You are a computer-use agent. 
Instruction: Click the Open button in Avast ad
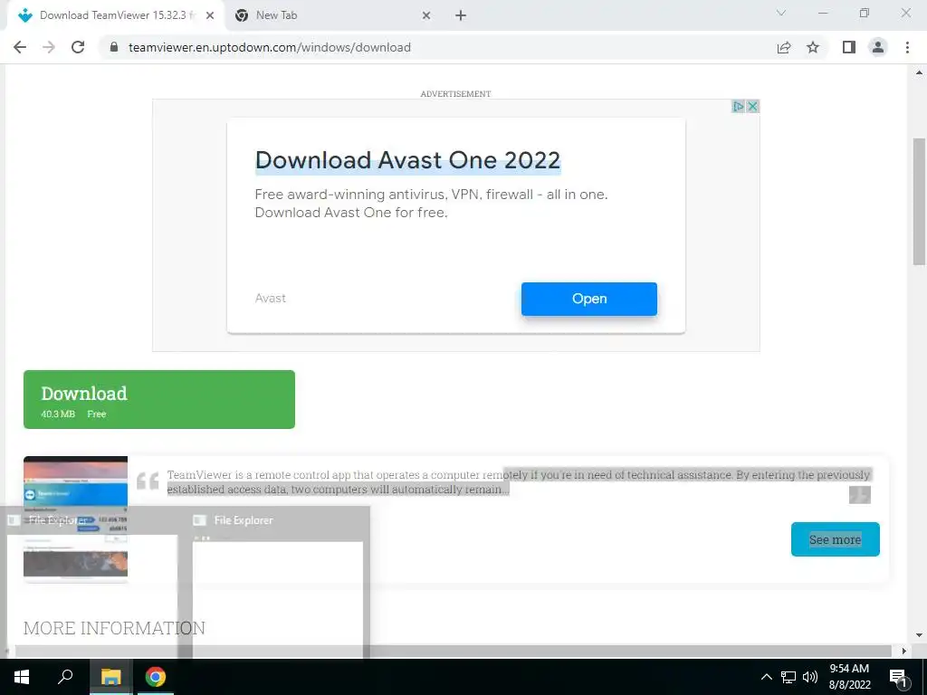pos(588,299)
